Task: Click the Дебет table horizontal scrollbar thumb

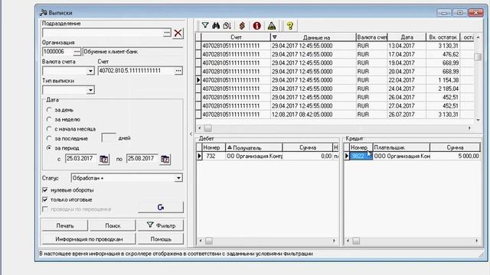Action: click(209, 241)
